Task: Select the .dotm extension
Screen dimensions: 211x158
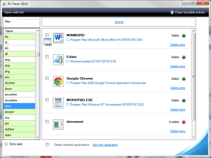Action: [19, 135]
